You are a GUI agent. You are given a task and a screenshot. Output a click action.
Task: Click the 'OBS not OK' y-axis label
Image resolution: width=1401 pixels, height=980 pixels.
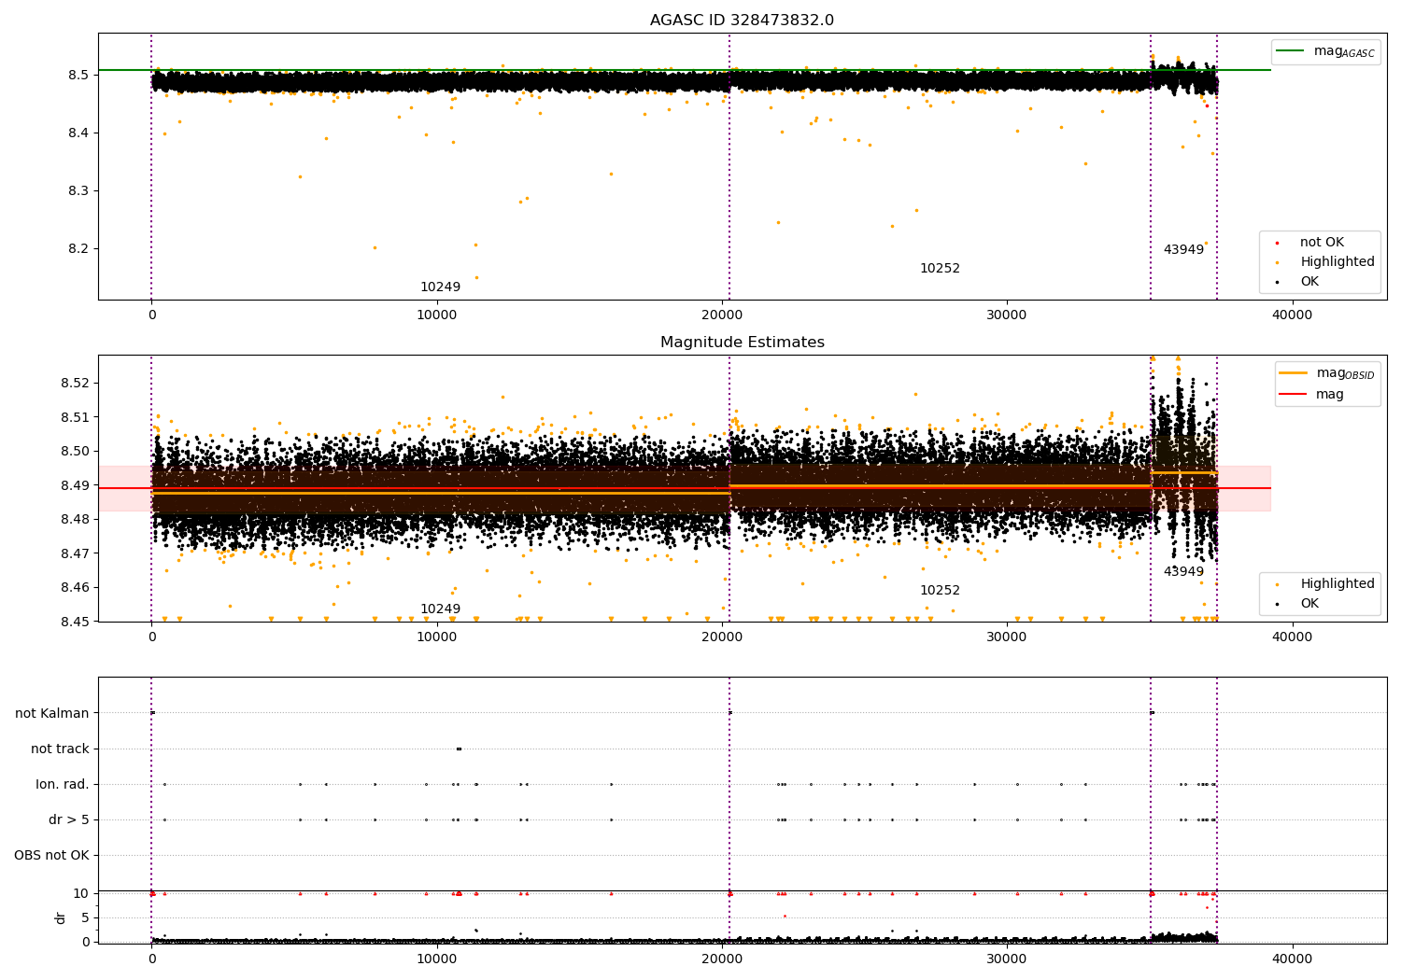pos(51,856)
